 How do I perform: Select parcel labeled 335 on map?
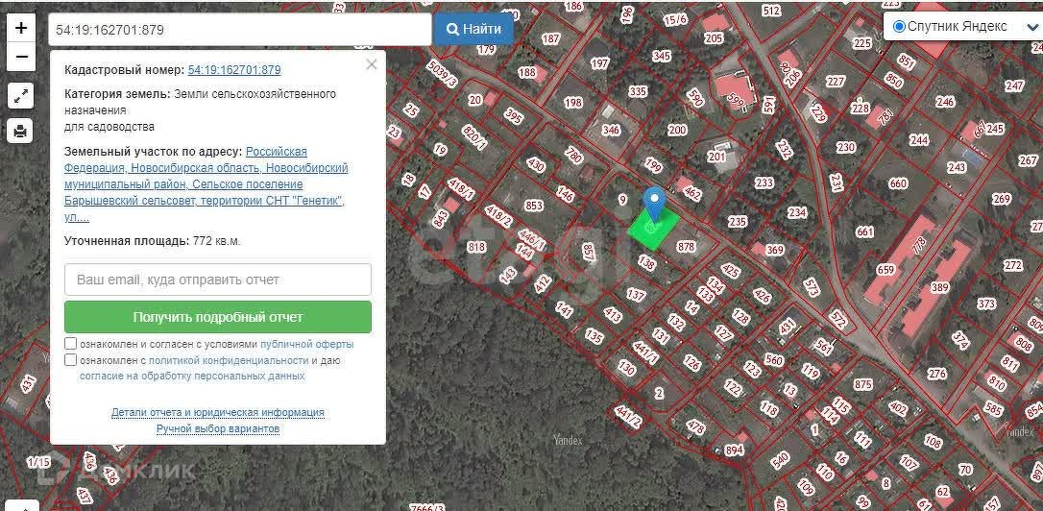[x=638, y=91]
